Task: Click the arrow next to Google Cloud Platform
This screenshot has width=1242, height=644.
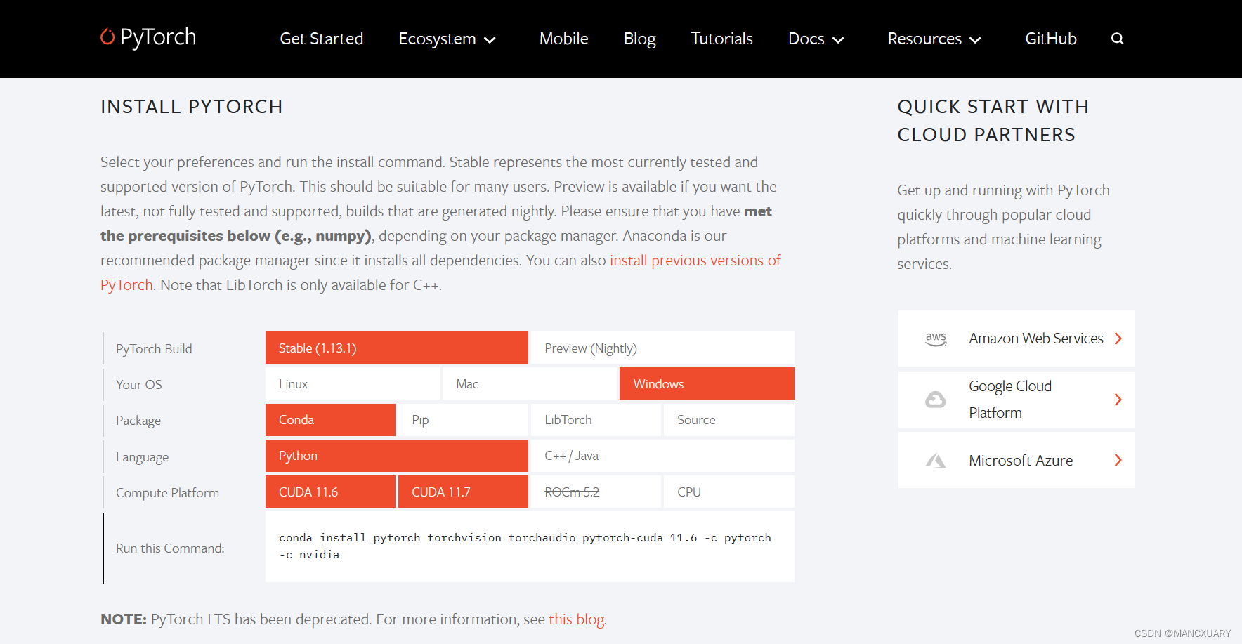Action: (1118, 400)
